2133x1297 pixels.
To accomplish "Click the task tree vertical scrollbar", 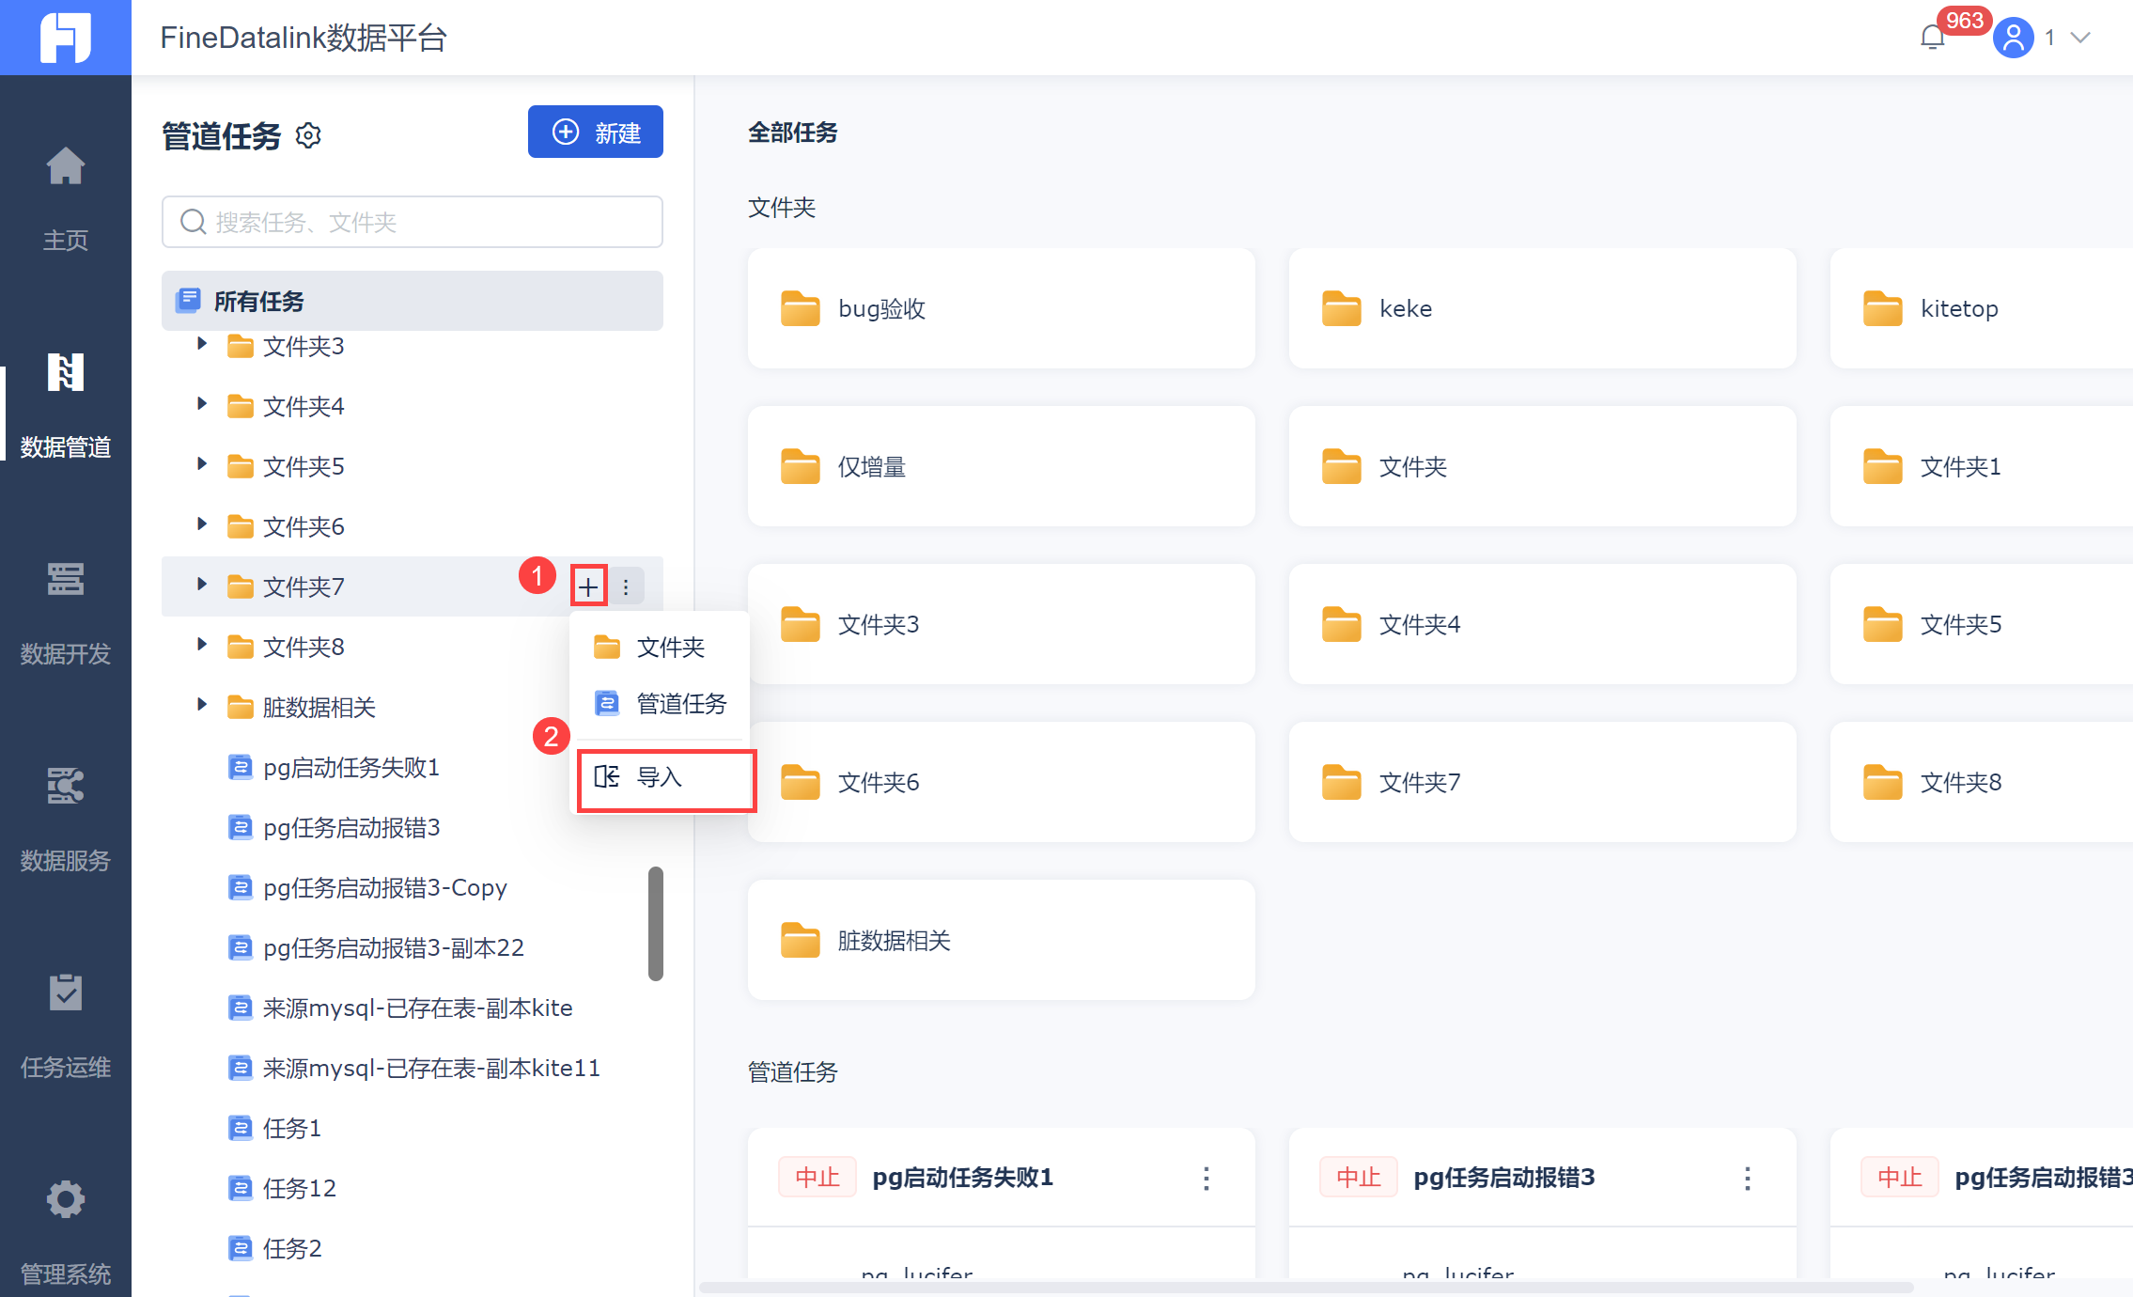I will (x=655, y=923).
